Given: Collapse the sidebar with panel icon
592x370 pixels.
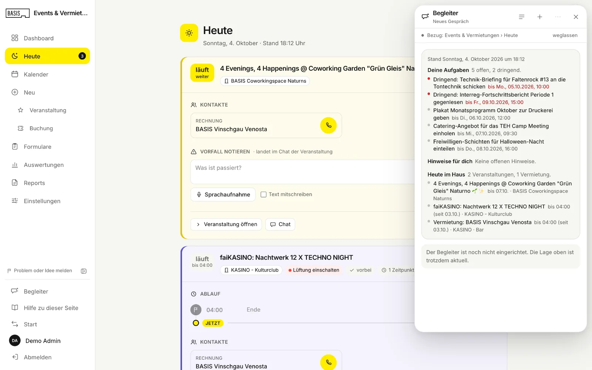Looking at the screenshot, I should (x=84, y=271).
